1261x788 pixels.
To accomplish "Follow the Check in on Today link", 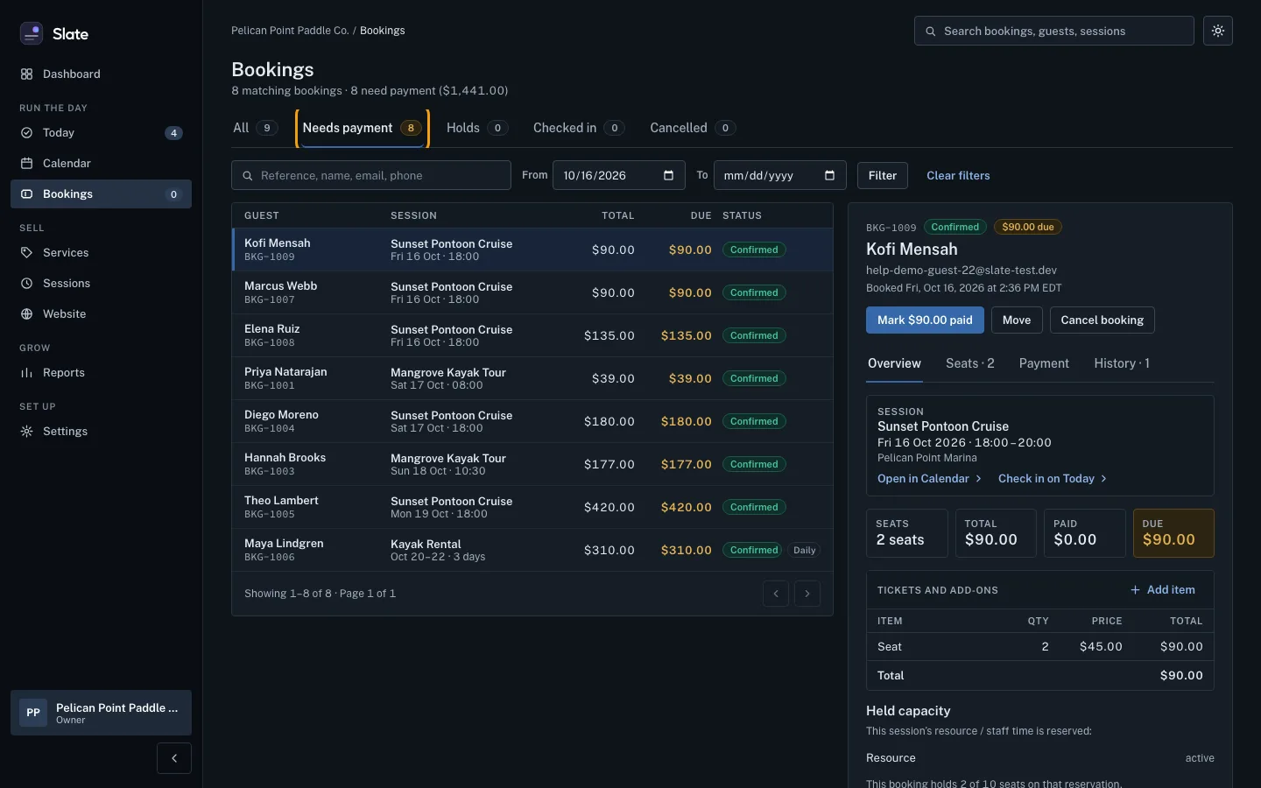I will point(1053,479).
